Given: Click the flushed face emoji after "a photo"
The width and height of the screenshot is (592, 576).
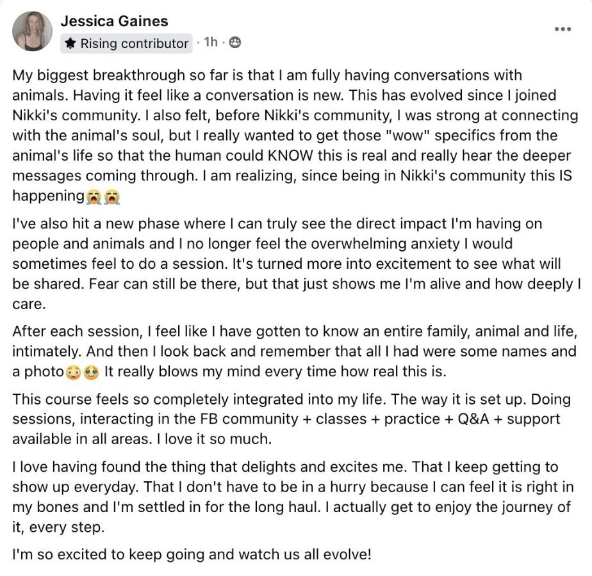Looking at the screenshot, I should pyautogui.click(x=73, y=372).
